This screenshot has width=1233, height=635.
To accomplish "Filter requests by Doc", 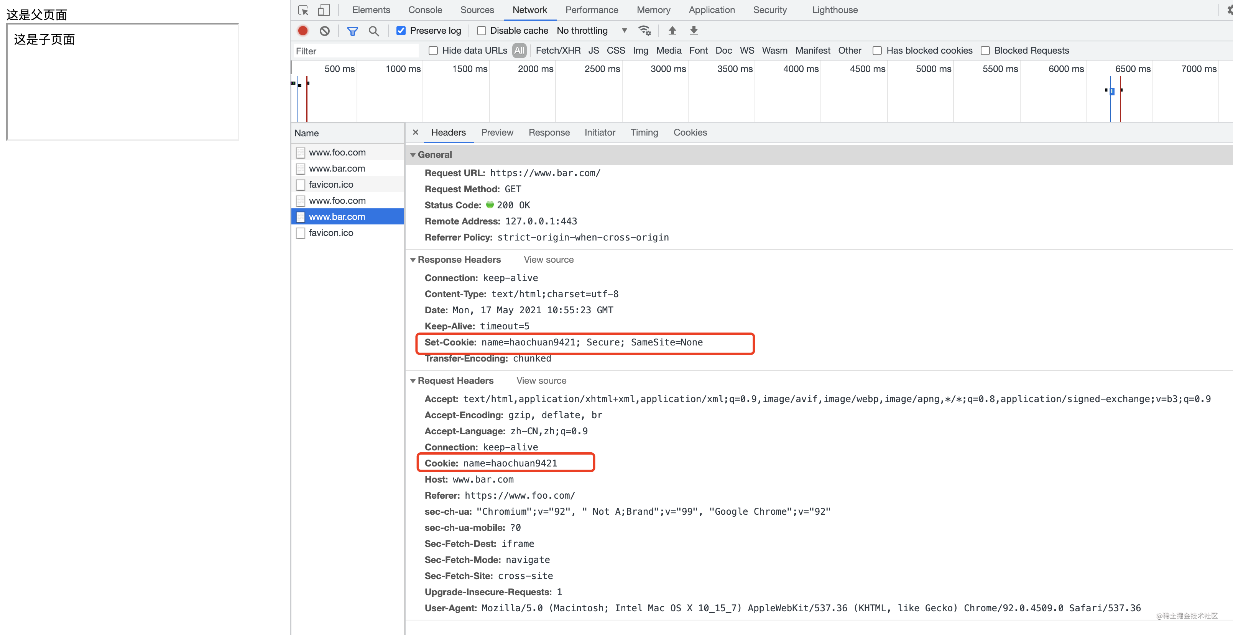I will click(723, 51).
